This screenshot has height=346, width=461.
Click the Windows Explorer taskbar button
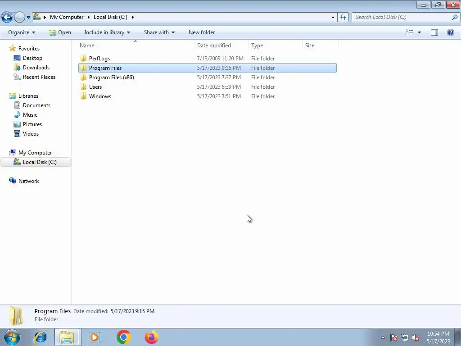67,337
